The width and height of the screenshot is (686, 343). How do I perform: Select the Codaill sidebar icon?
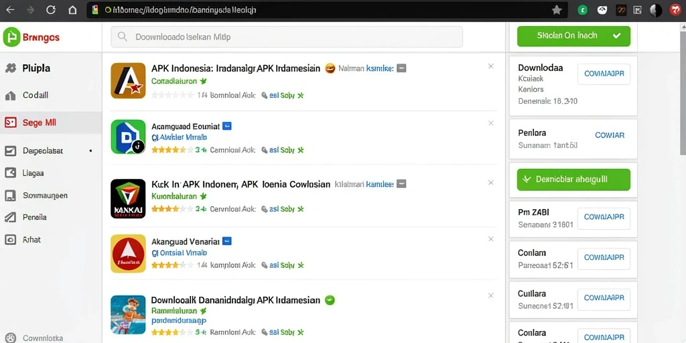click(x=10, y=95)
